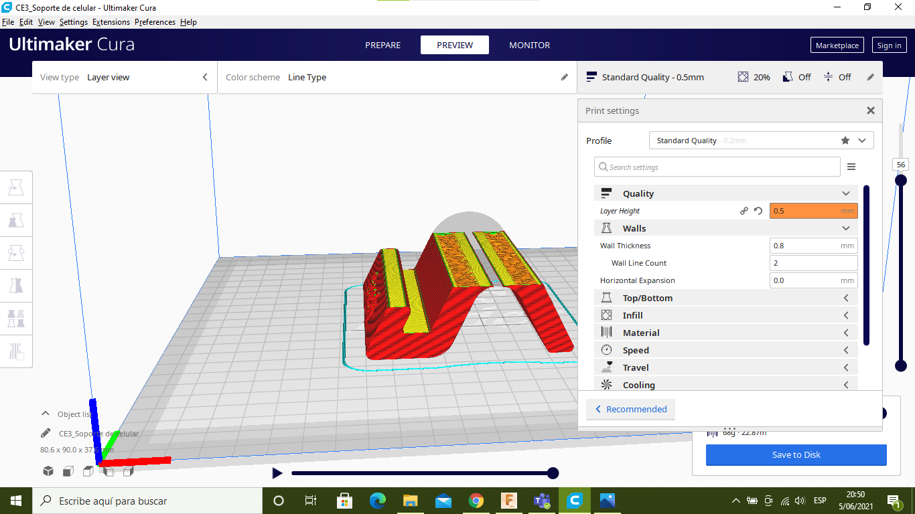Open the View type Layer view dropdown
915x514 pixels.
(125, 77)
